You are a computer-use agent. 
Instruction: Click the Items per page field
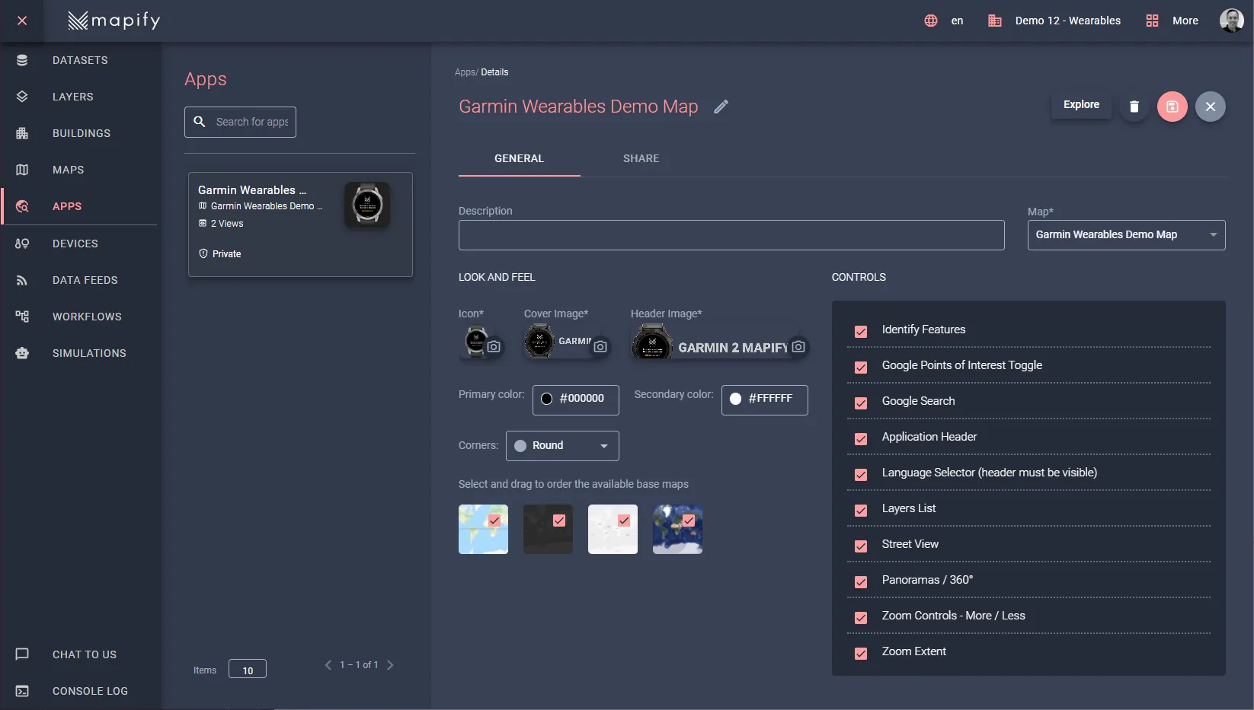click(248, 669)
